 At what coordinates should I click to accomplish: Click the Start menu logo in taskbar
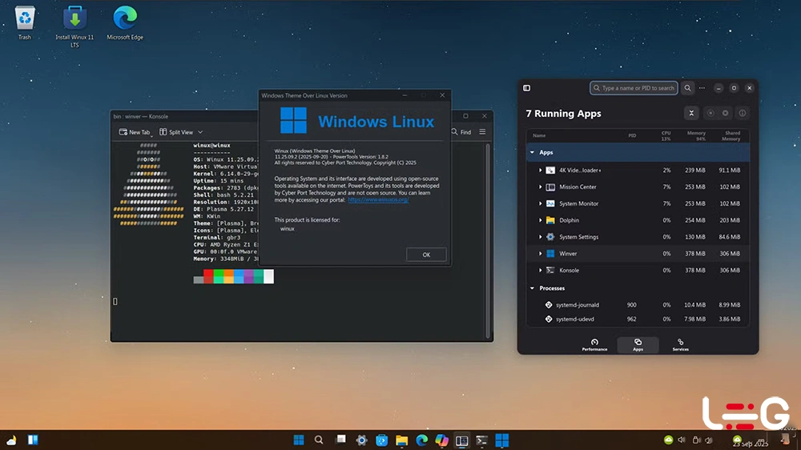pos(299,440)
